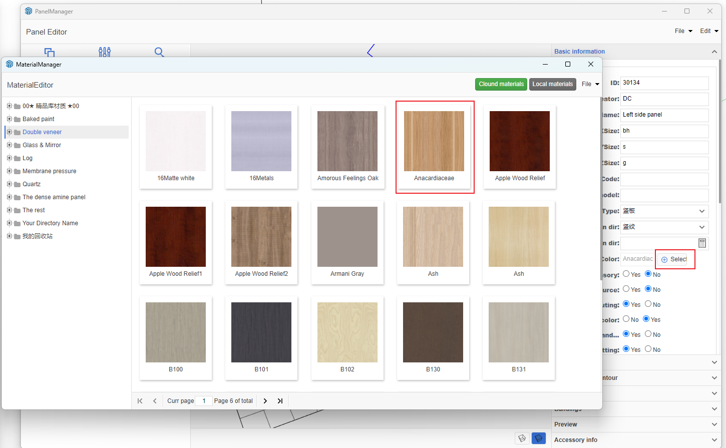Viewport: 726px width, 448px height.
Task: Open the Type dropdown showing 竖板
Action: click(x=664, y=211)
